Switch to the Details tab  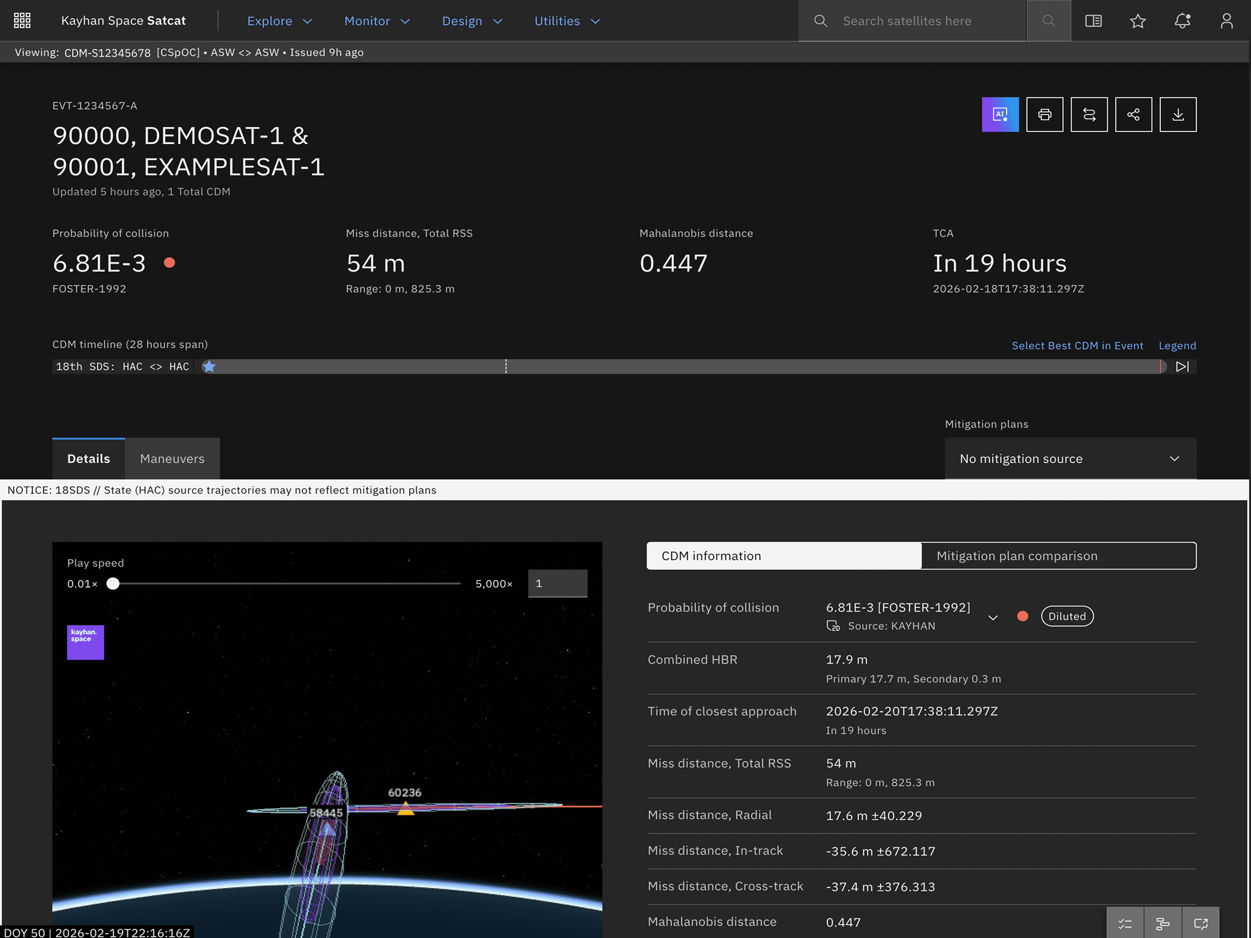[x=88, y=458]
